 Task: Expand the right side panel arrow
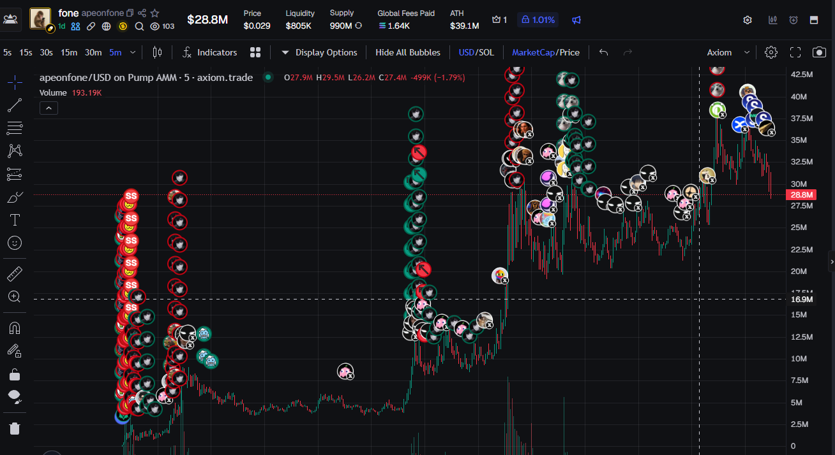831,261
